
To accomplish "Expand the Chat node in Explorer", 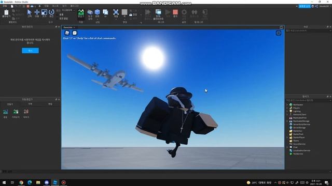I will 287,147.
